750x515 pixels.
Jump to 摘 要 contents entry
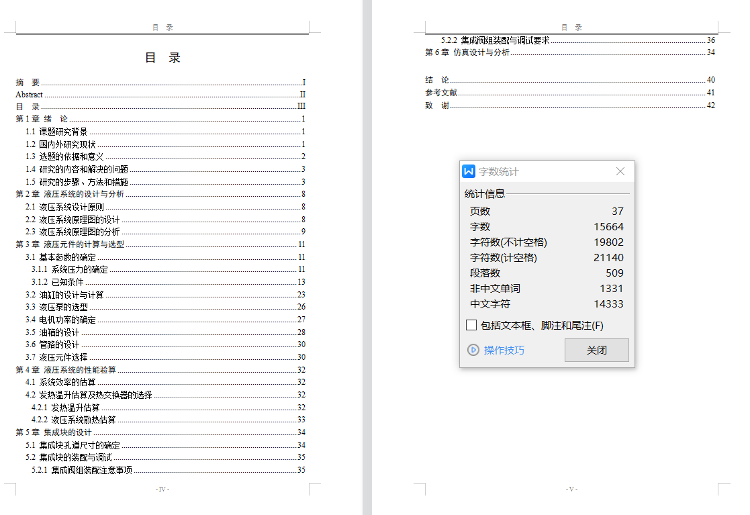point(160,82)
